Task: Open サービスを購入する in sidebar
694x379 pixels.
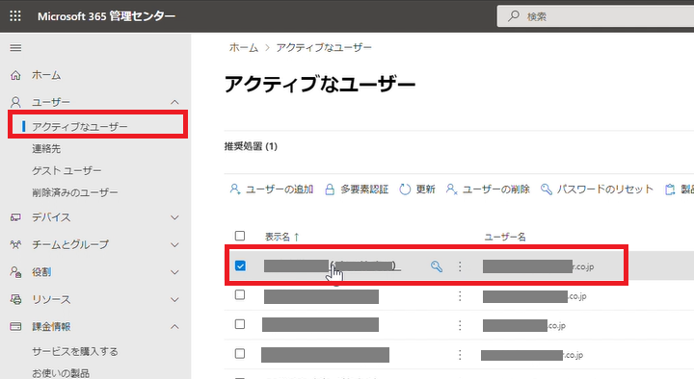Action: pos(75,352)
